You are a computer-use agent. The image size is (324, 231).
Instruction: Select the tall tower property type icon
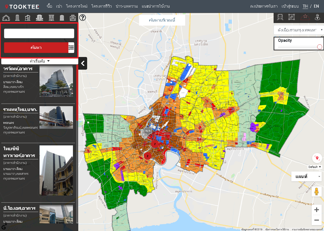(x=17, y=18)
